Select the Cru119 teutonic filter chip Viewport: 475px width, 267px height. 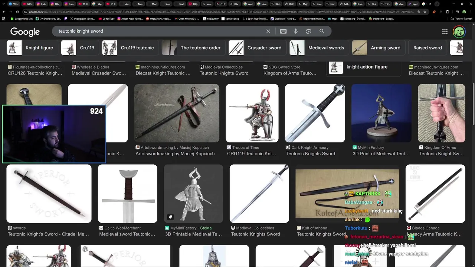tap(130, 48)
